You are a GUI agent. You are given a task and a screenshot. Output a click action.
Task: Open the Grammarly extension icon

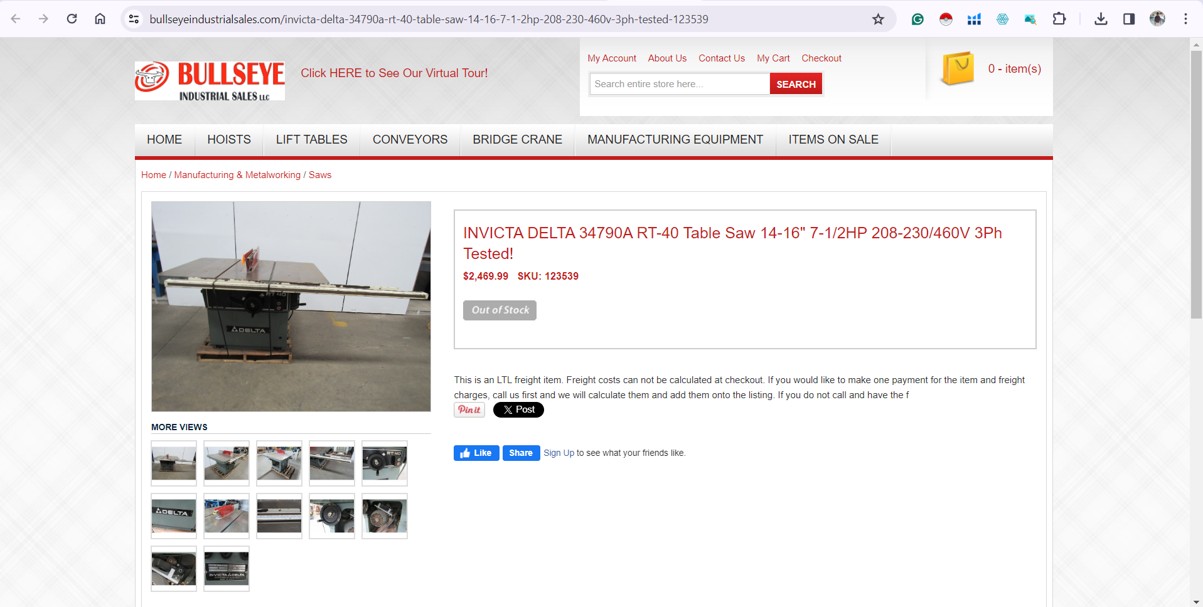[x=917, y=19]
